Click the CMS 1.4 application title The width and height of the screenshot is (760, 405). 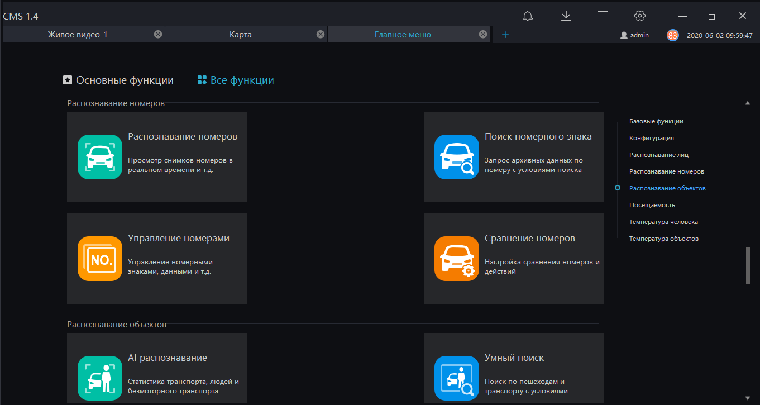pyautogui.click(x=21, y=16)
